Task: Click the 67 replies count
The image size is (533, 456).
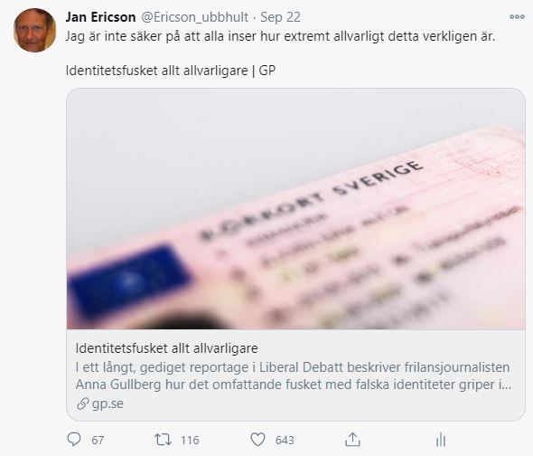Action: (98, 441)
